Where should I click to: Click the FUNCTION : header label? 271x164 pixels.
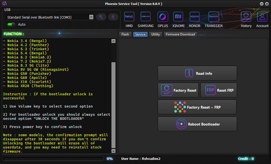tap(14, 34)
